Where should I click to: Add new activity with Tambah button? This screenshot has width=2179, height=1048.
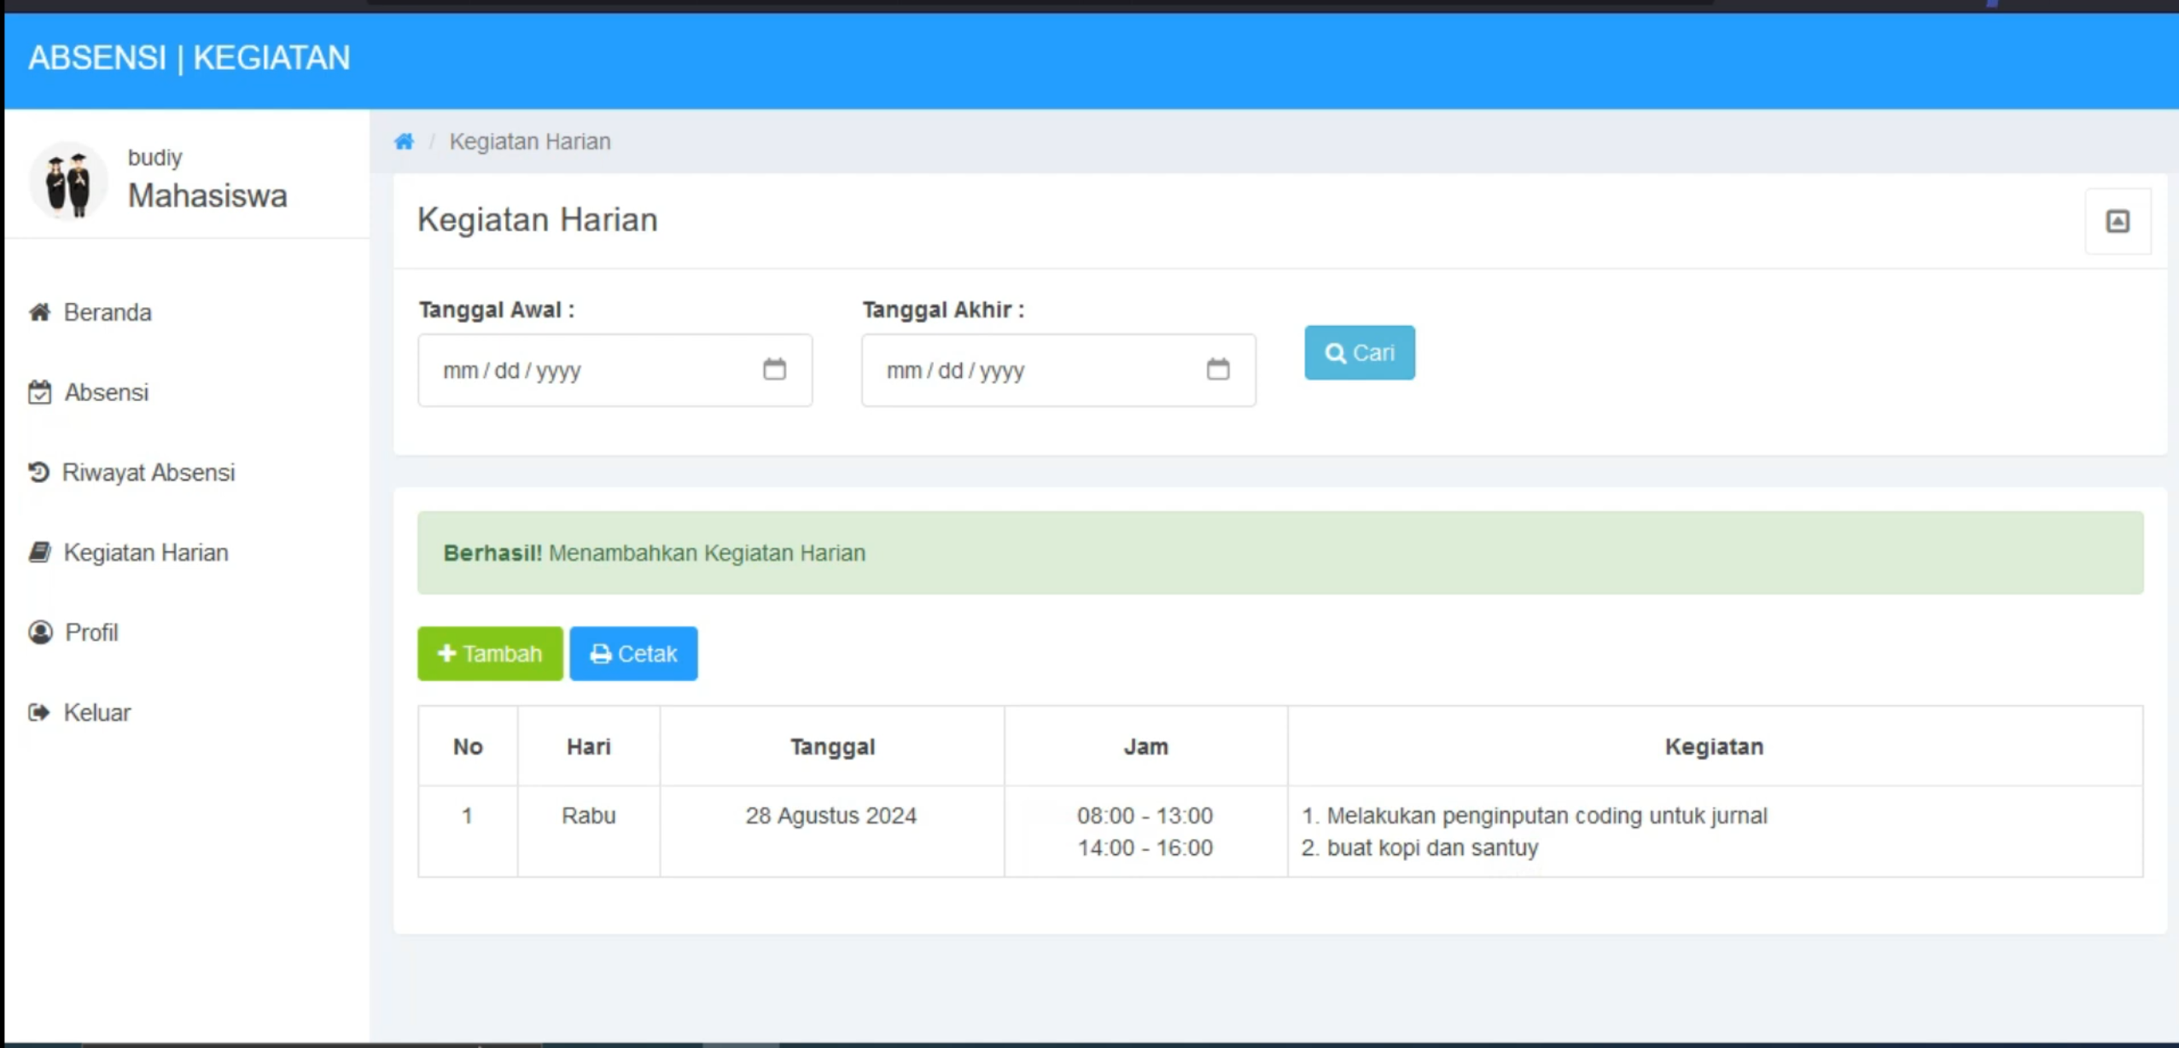pyautogui.click(x=490, y=654)
